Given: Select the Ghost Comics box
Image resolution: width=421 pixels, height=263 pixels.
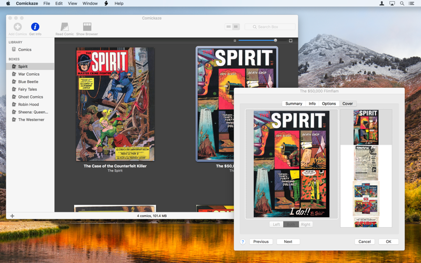Looking at the screenshot, I should tap(30, 97).
